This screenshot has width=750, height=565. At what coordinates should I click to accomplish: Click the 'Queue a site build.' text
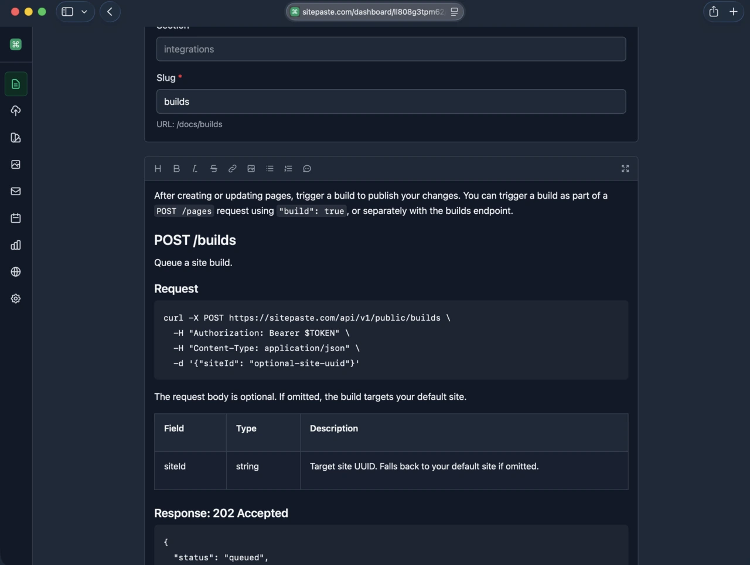click(193, 263)
